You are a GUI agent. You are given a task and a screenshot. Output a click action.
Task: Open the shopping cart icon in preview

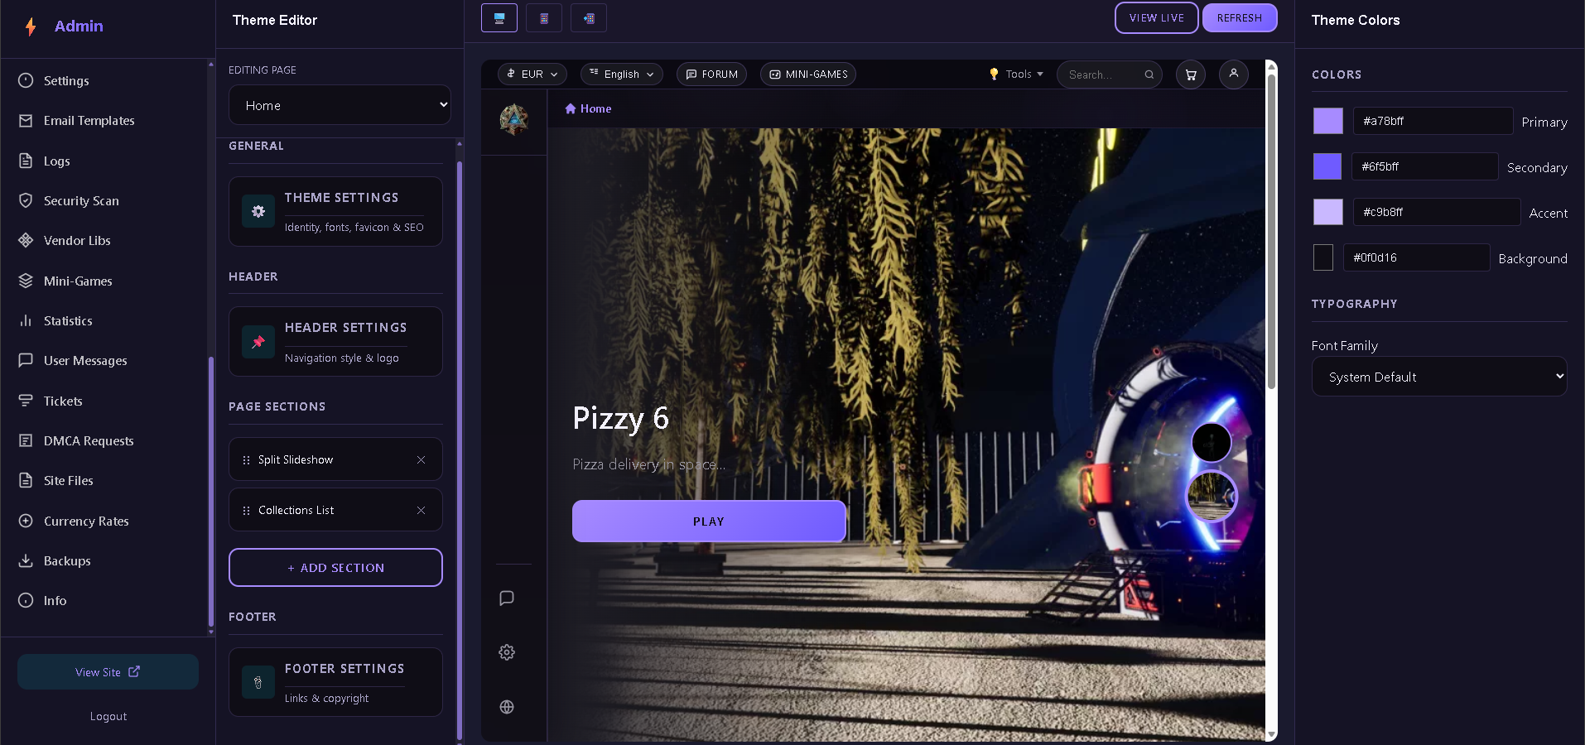1191,74
